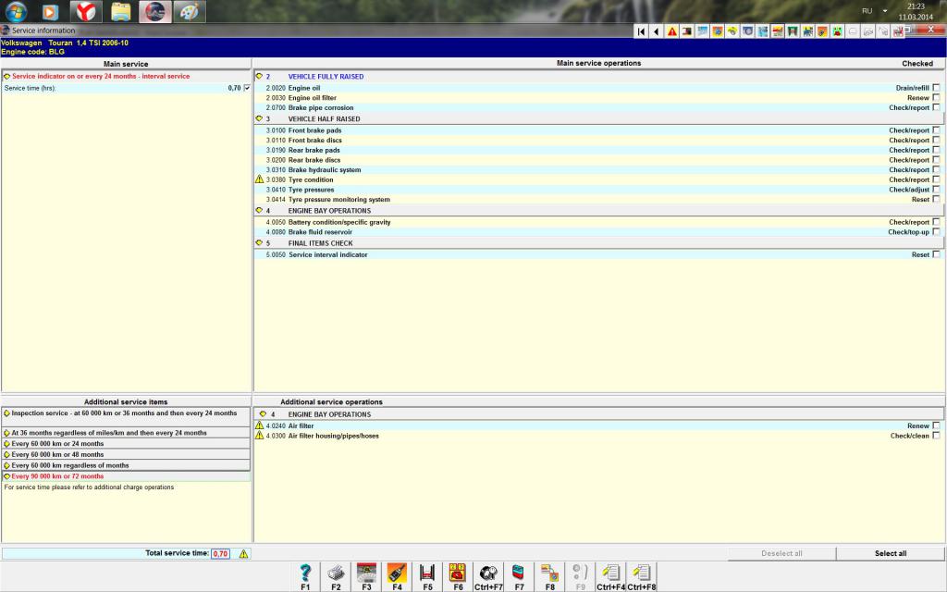Click Battery condition/specific gravity row
Screen dimensions: 947x592
tap(598, 222)
